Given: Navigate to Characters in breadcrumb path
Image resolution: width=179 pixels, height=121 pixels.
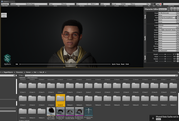Looking at the screenshot, I should (x=19, y=72).
